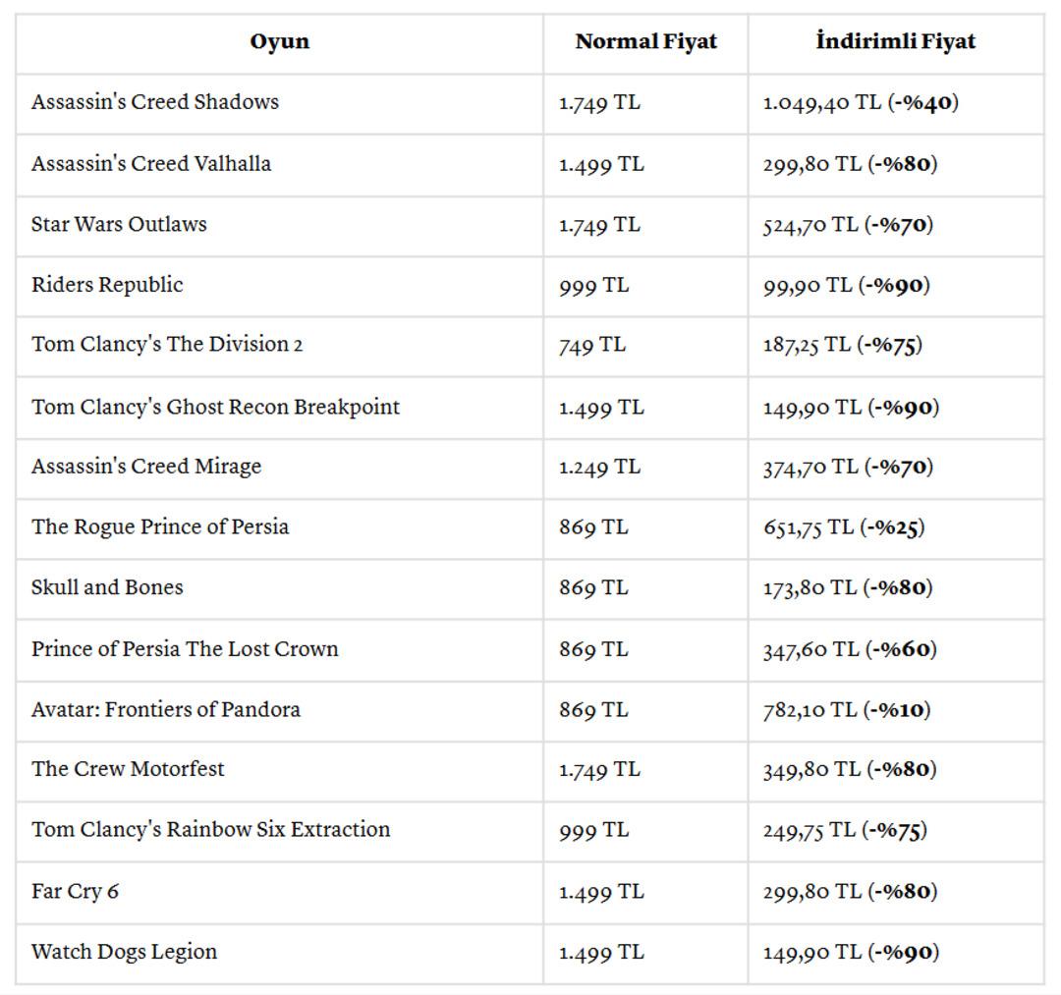Screen dimensions: 1061x995
Task: Click the Oyun column header
Action: coord(279,42)
